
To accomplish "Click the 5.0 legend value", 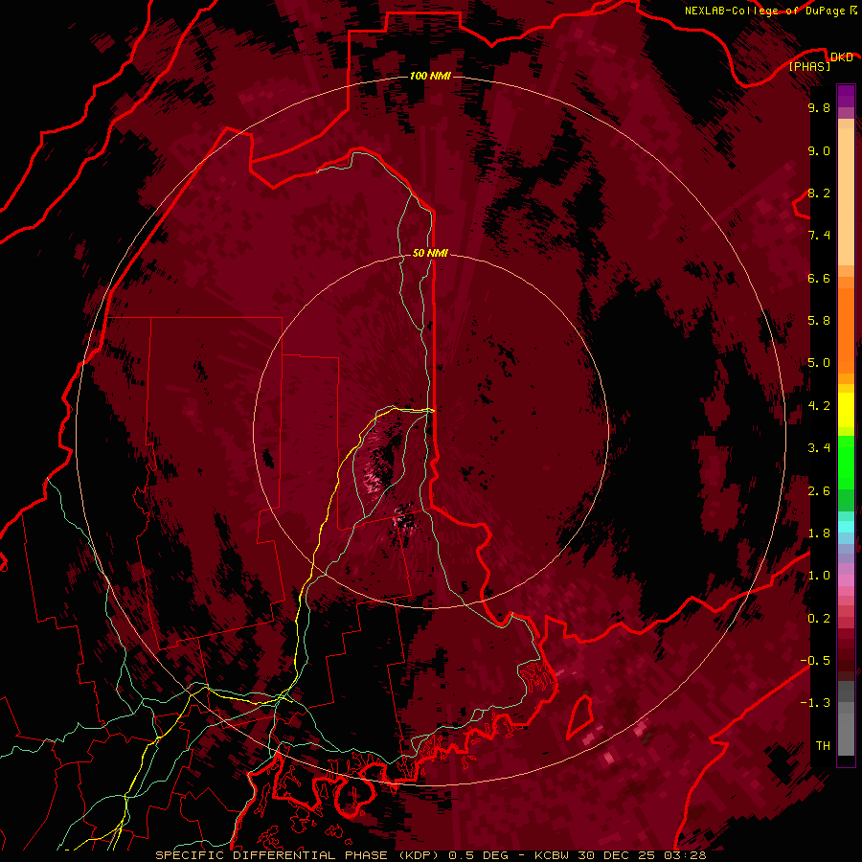I will (819, 363).
